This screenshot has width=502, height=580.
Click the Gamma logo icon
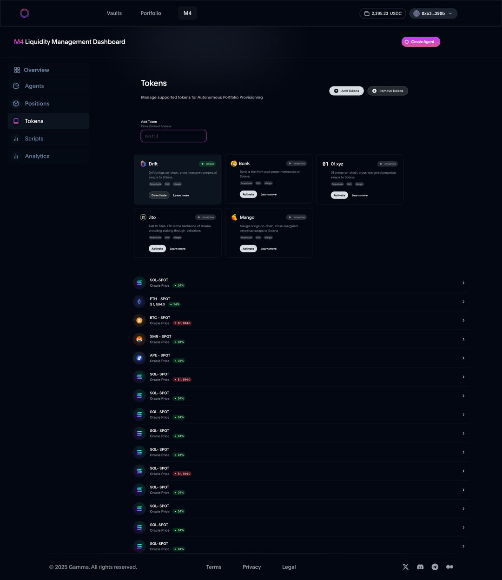coord(25,13)
